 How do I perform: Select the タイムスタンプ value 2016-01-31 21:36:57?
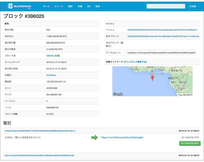pyautogui.click(x=56, y=62)
